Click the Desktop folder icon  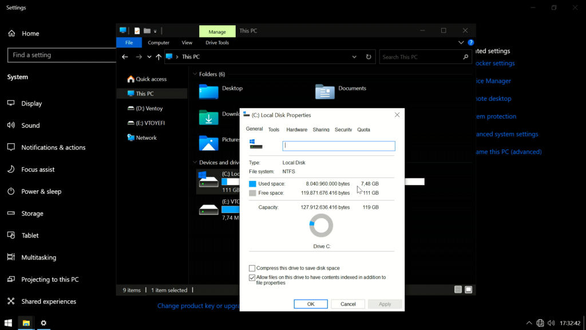(208, 92)
